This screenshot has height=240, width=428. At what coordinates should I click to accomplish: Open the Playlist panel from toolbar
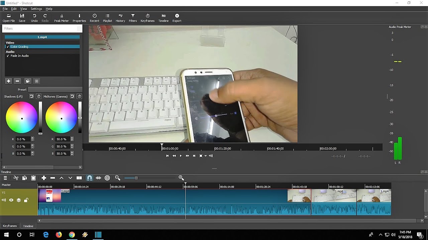click(107, 18)
